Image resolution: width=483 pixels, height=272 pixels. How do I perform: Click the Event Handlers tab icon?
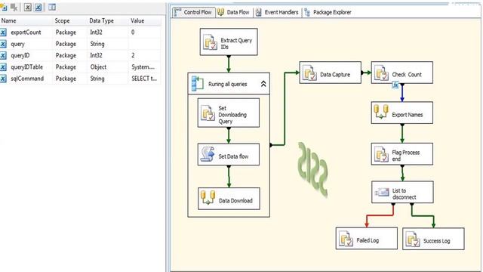pos(258,12)
